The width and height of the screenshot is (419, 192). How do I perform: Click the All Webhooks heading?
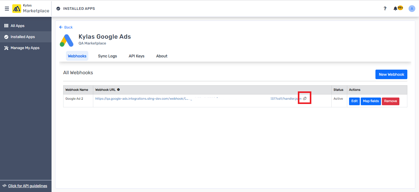[78, 73]
